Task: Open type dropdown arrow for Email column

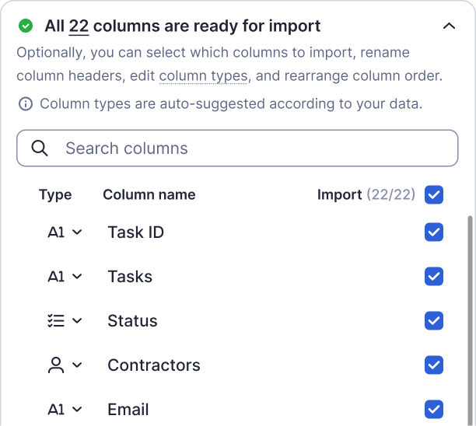Action: click(77, 410)
